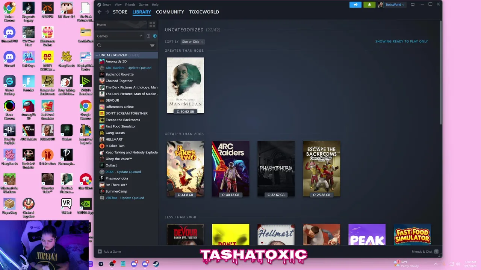Go back with the Steam back arrow
The width and height of the screenshot is (481, 270).
100,12
